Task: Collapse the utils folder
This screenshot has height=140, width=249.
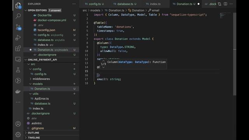Action: point(30,94)
